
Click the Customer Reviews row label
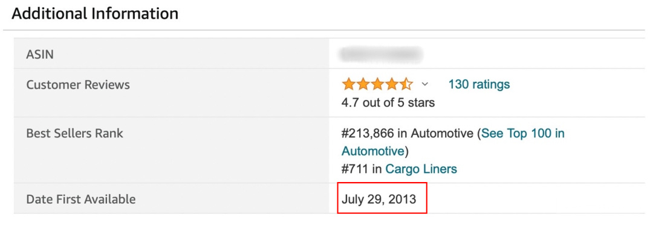click(x=78, y=85)
